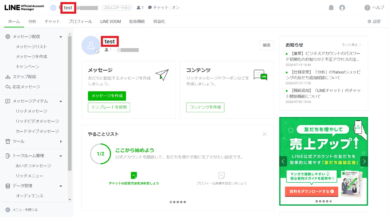Click the LINE content bubble icon
This screenshot has height=217, width=389.
click(x=260, y=75)
